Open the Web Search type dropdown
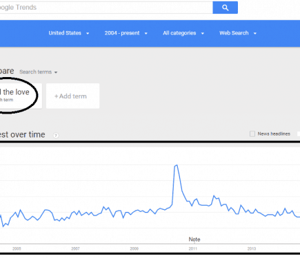The image size is (300, 258). pos(238,33)
